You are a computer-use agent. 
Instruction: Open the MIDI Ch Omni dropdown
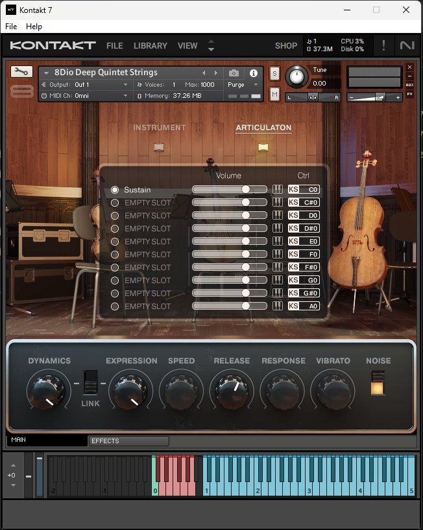(86, 96)
